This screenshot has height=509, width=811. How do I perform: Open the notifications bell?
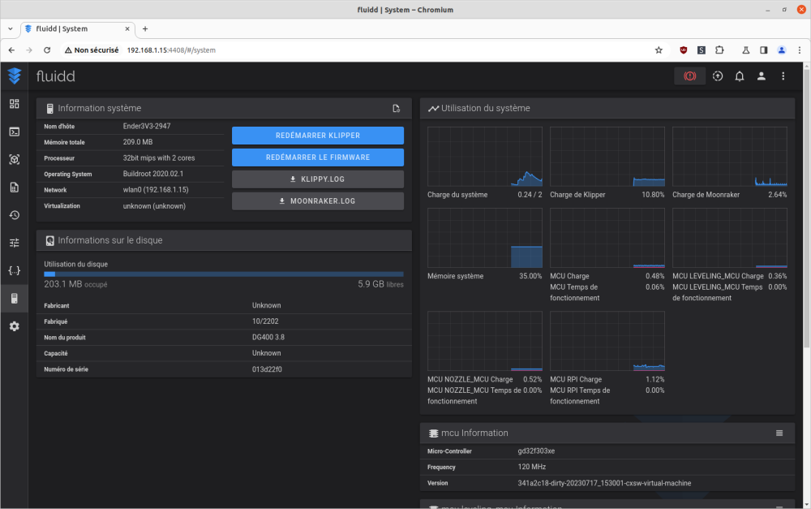pos(740,76)
